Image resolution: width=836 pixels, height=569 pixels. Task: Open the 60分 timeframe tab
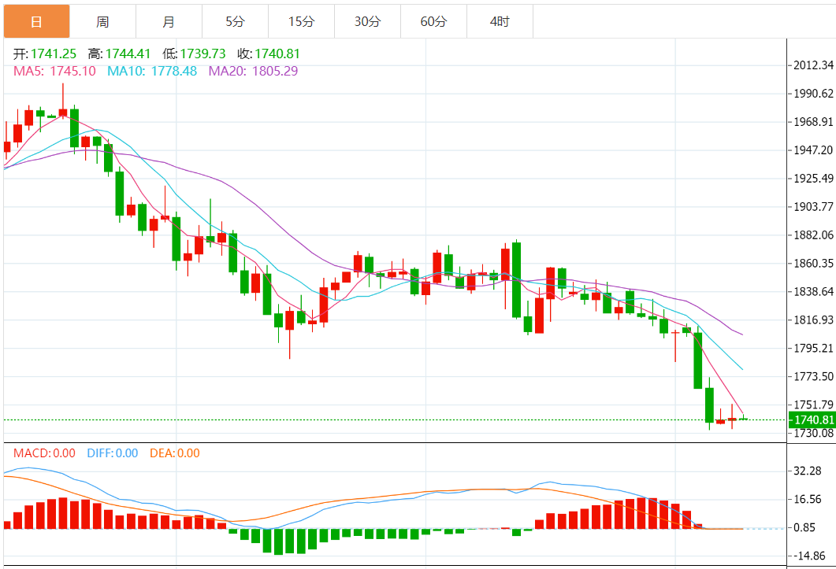pos(433,21)
